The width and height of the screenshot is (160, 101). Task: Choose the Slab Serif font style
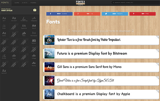[4, 71]
